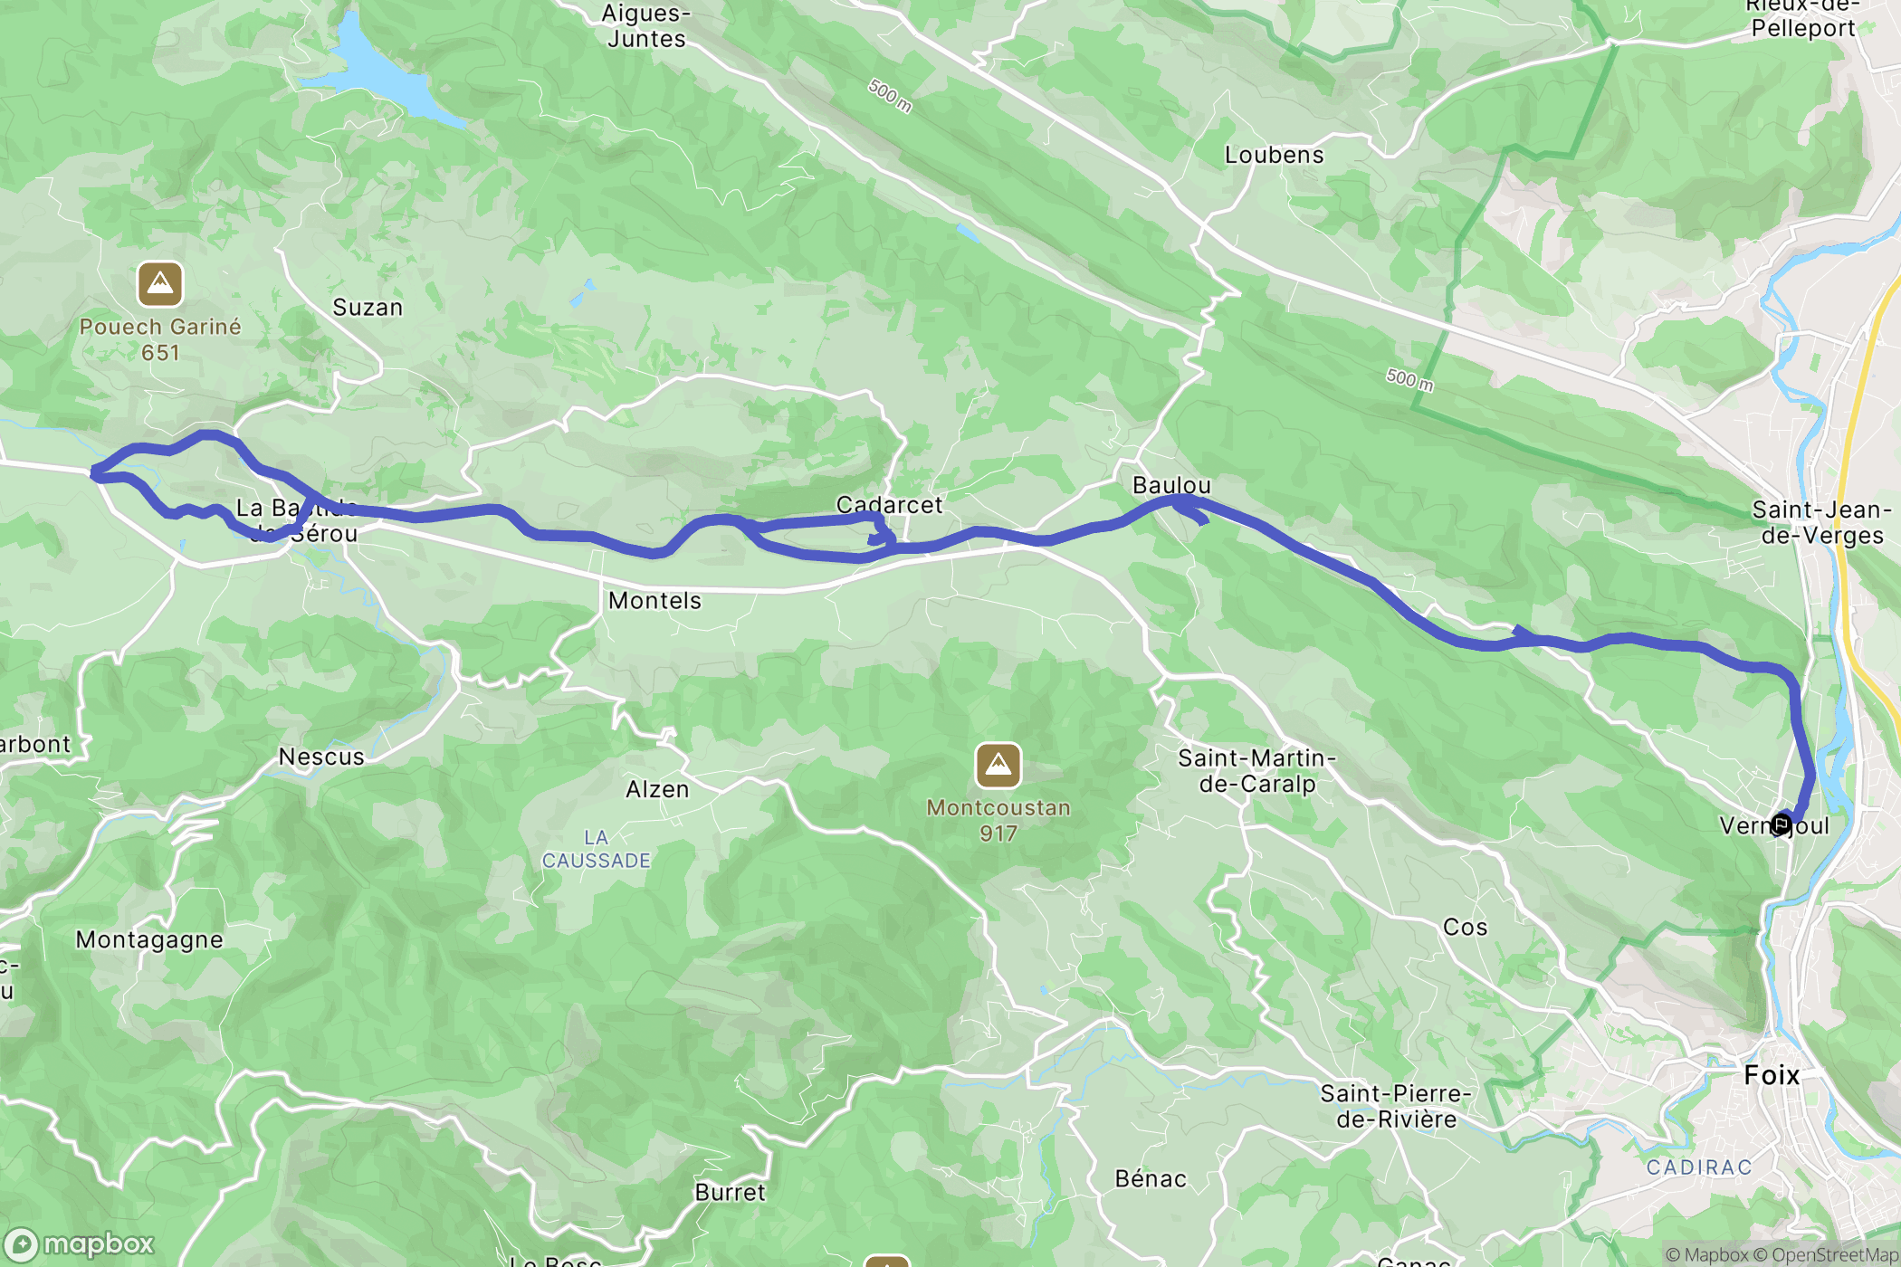The image size is (1901, 1267).
Task: Click the Saint-Martin-de-Caralp label
Action: tap(1256, 771)
